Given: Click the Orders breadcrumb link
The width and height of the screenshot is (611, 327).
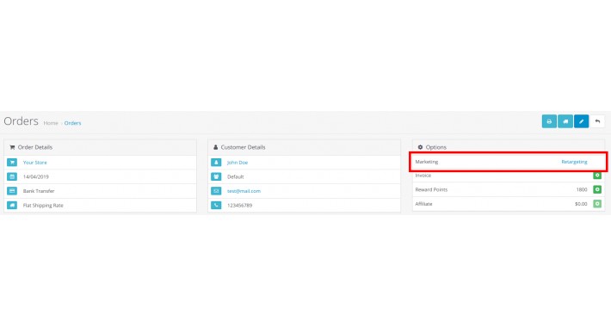Looking at the screenshot, I should [72, 123].
